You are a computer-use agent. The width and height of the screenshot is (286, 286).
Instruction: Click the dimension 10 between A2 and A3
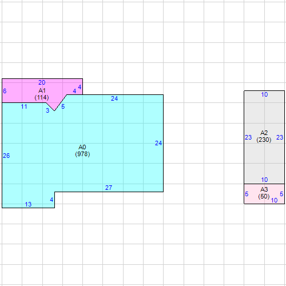(264, 180)
